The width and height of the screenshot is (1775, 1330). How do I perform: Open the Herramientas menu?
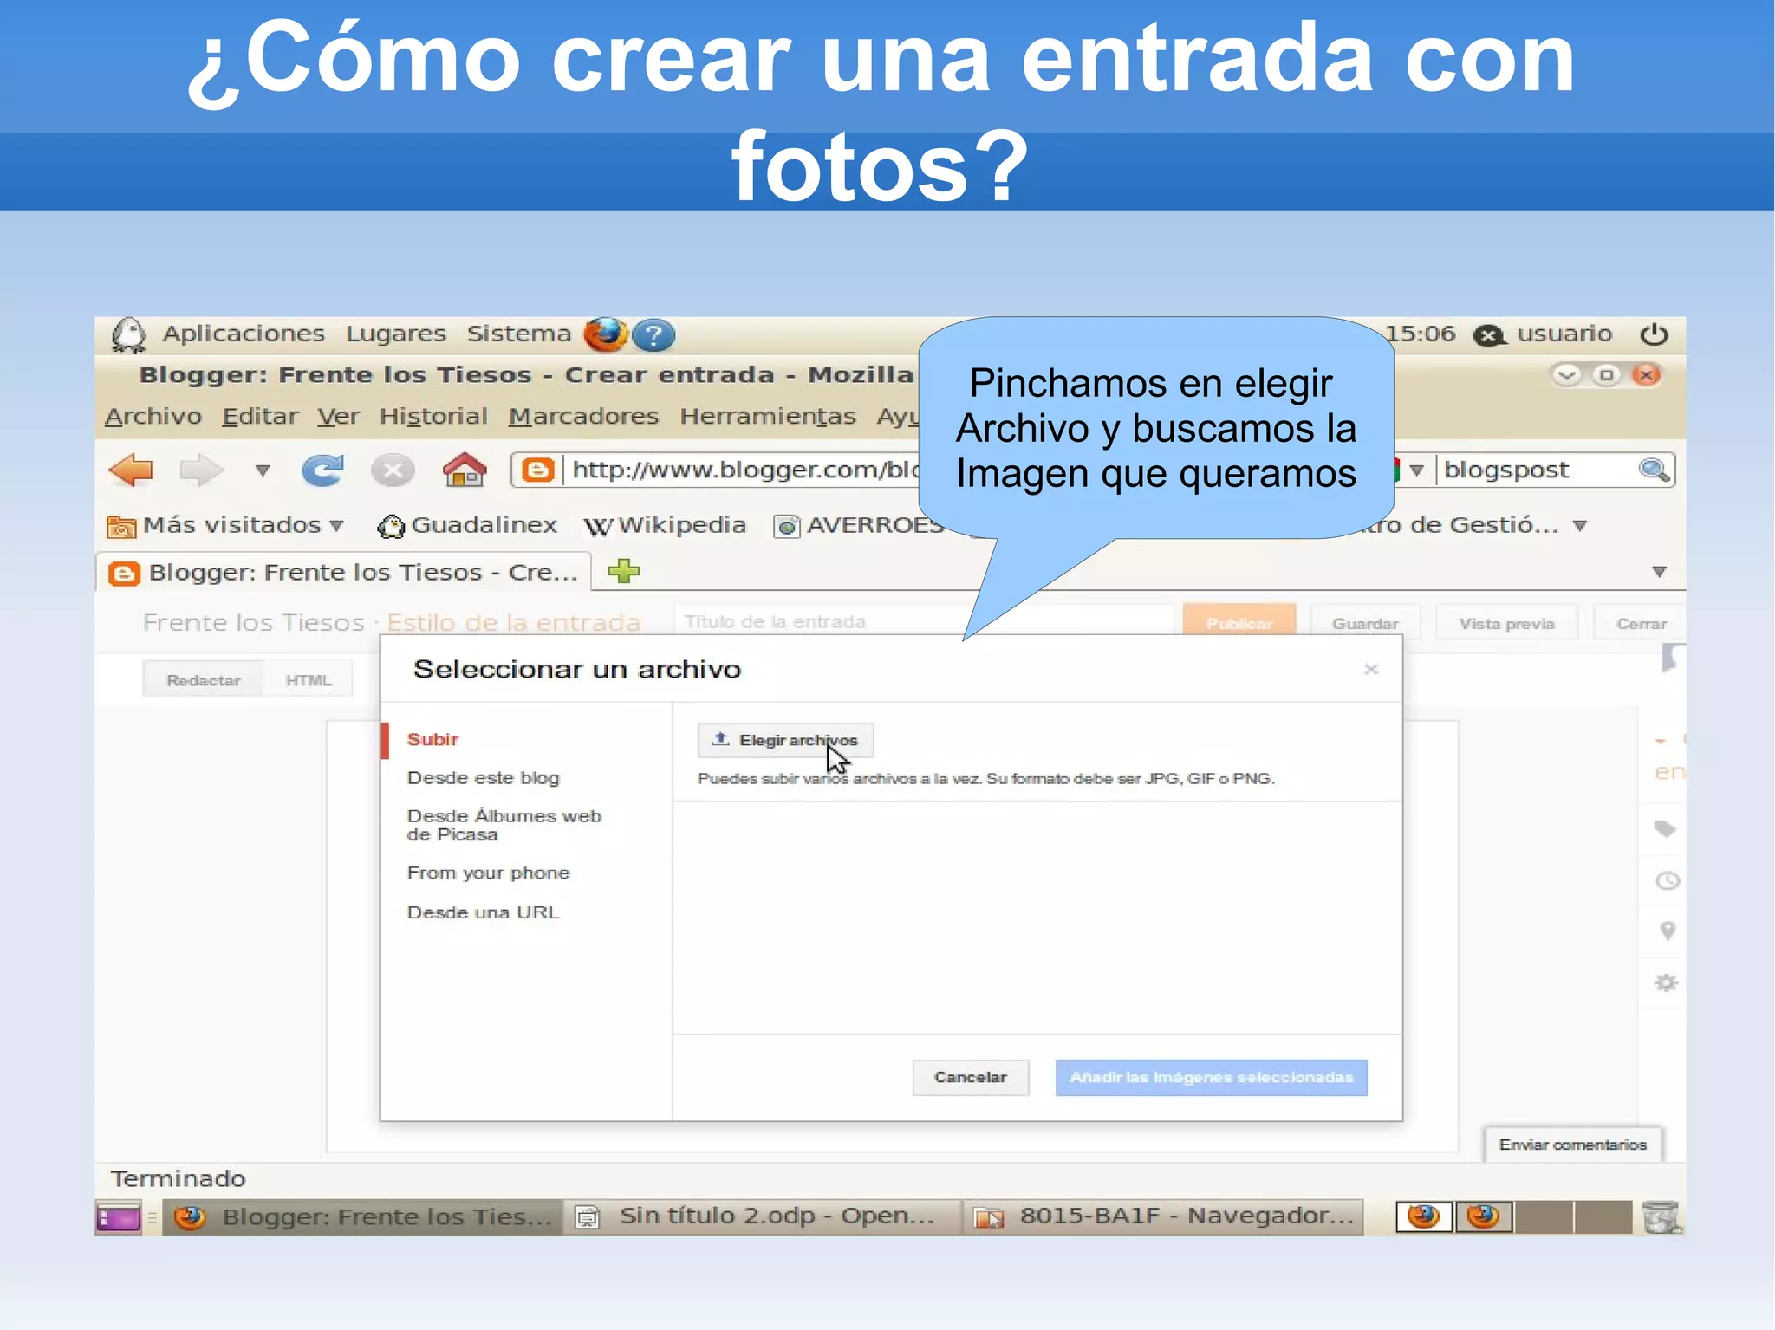[767, 417]
